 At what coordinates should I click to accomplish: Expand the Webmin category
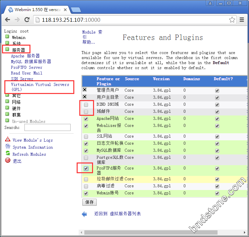click(7, 37)
